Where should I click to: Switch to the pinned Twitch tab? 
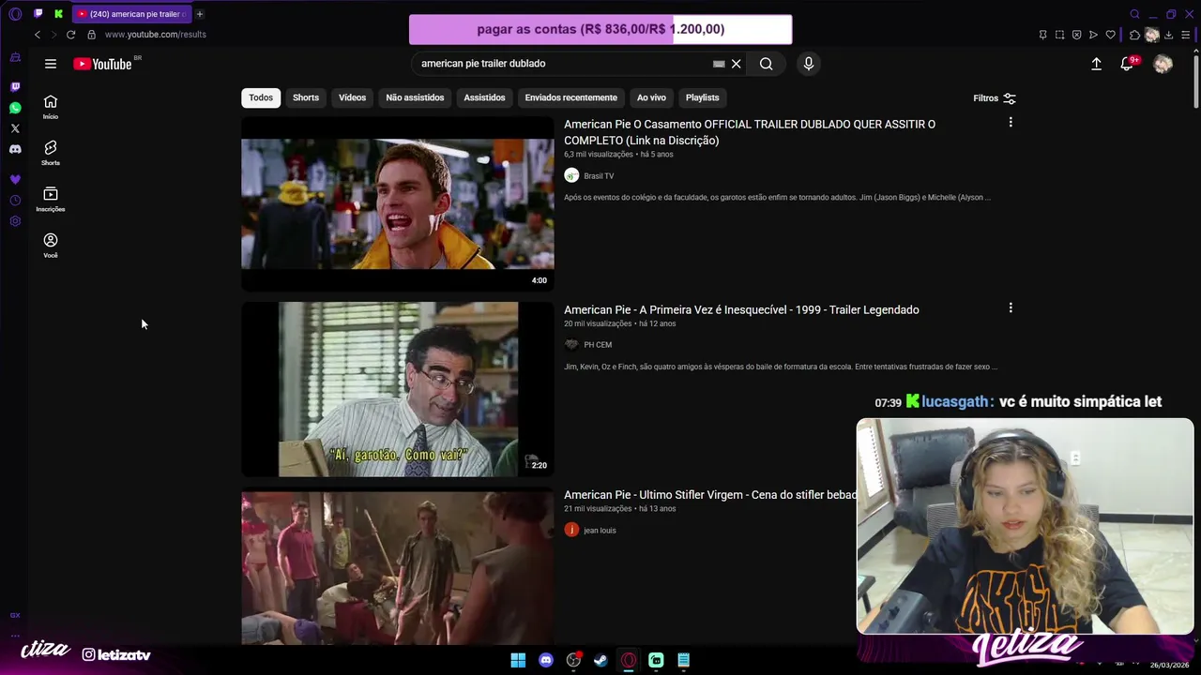pos(38,14)
